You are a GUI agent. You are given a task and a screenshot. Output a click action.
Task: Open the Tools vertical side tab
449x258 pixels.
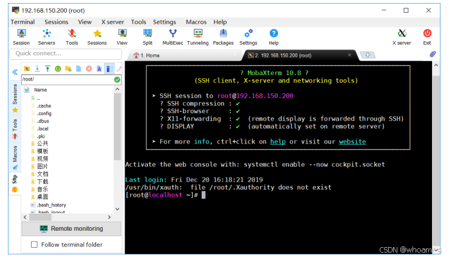pyautogui.click(x=15, y=129)
